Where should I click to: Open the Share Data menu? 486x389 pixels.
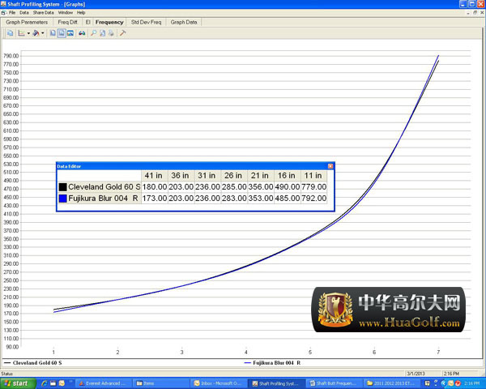point(43,13)
